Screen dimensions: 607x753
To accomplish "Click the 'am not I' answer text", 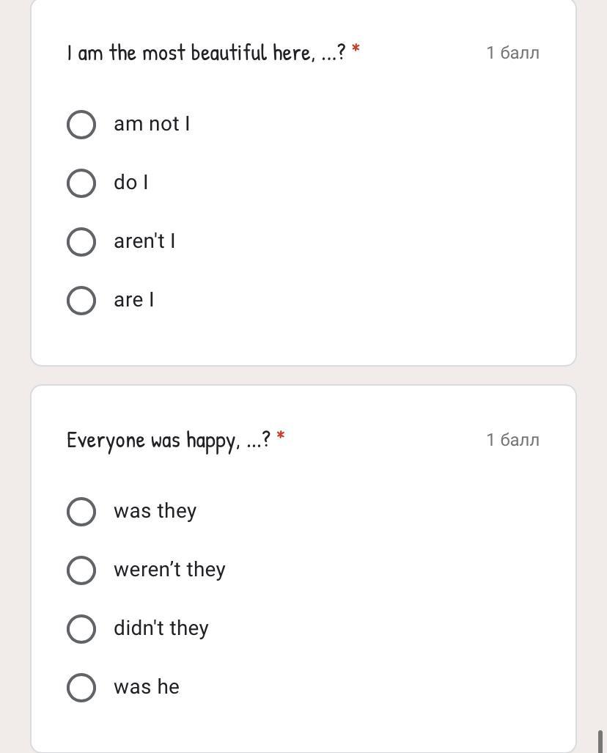I will point(152,124).
